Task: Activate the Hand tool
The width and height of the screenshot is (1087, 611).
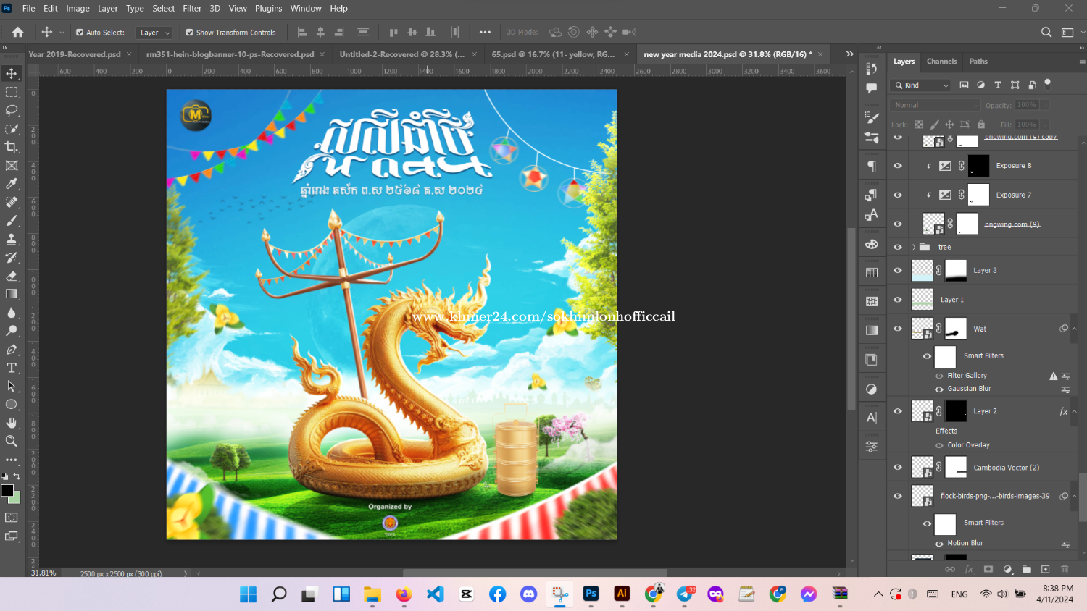Action: point(12,423)
